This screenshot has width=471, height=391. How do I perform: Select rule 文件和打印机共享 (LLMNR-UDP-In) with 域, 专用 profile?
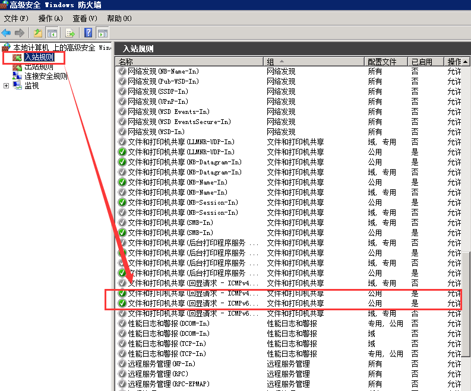click(x=181, y=142)
